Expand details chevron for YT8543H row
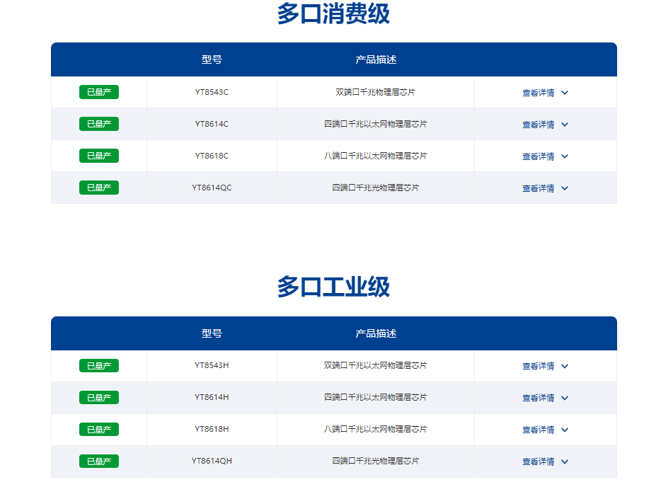Screen dimensions: 661x499 (x=565, y=366)
